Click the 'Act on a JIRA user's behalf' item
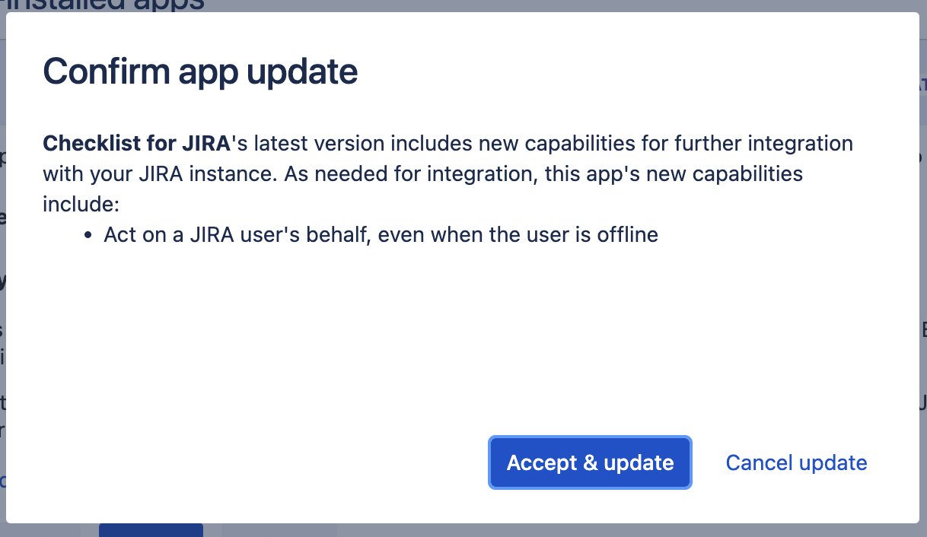 [x=381, y=234]
